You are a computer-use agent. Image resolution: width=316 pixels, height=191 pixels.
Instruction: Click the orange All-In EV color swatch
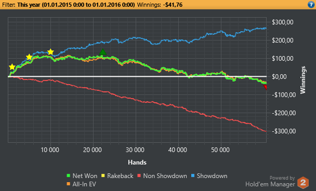click(69, 184)
